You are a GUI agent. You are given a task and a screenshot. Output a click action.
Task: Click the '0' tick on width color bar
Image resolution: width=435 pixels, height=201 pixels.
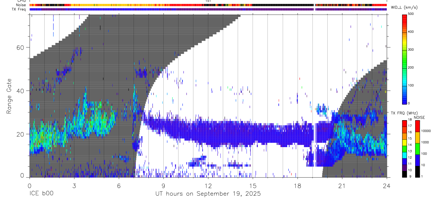point(409,103)
